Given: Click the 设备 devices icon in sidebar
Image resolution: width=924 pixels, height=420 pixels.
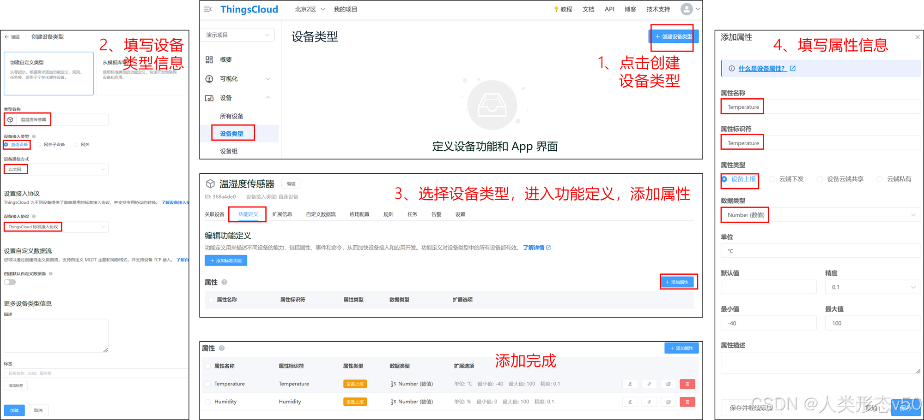Looking at the screenshot, I should [209, 98].
